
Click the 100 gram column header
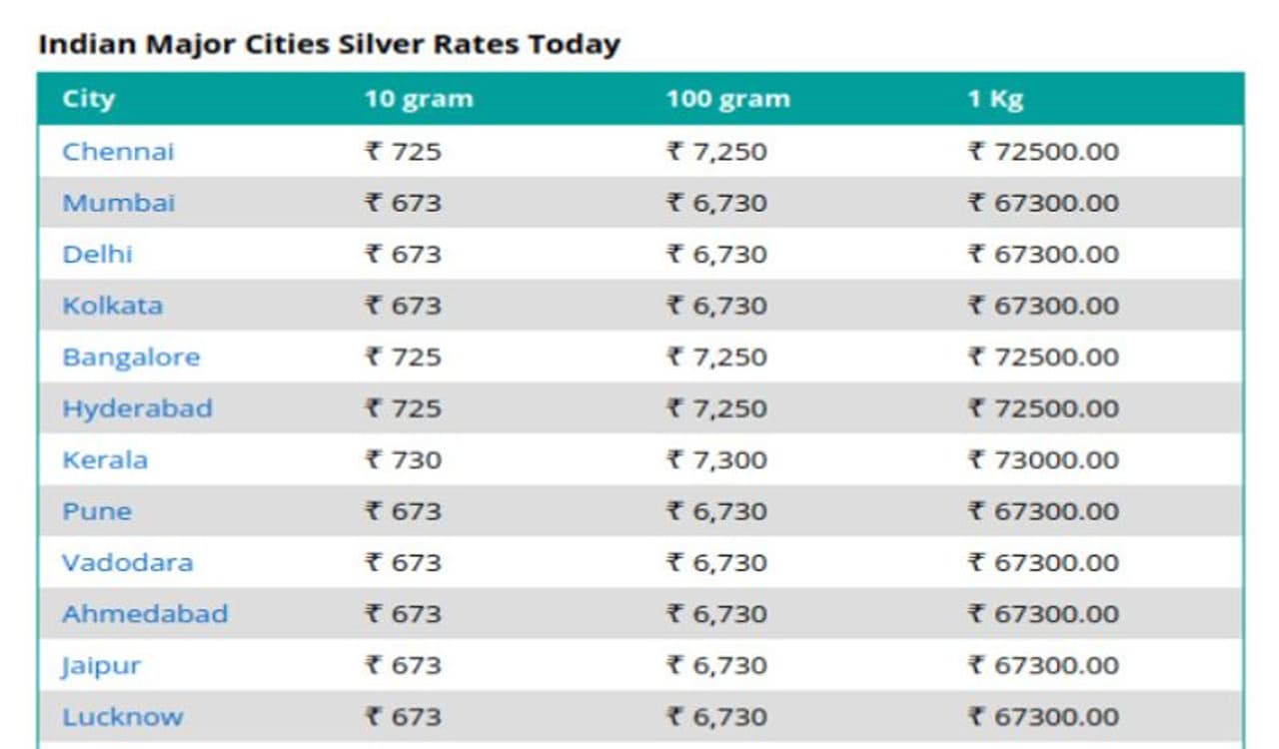[727, 99]
